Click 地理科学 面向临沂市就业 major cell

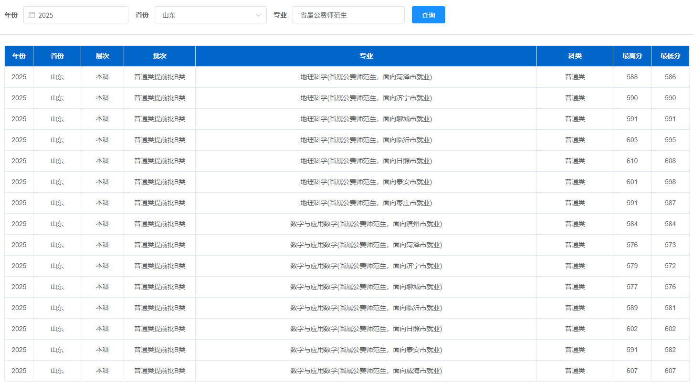(366, 140)
